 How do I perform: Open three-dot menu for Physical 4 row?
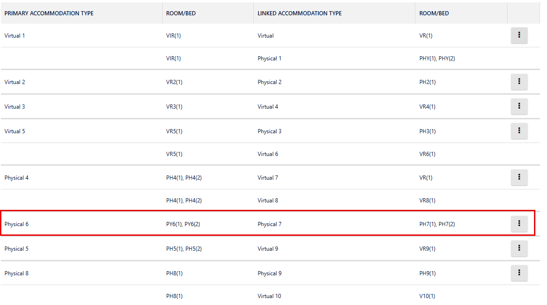pos(519,177)
